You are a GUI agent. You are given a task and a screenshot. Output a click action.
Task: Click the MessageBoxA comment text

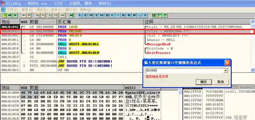coord(159,44)
